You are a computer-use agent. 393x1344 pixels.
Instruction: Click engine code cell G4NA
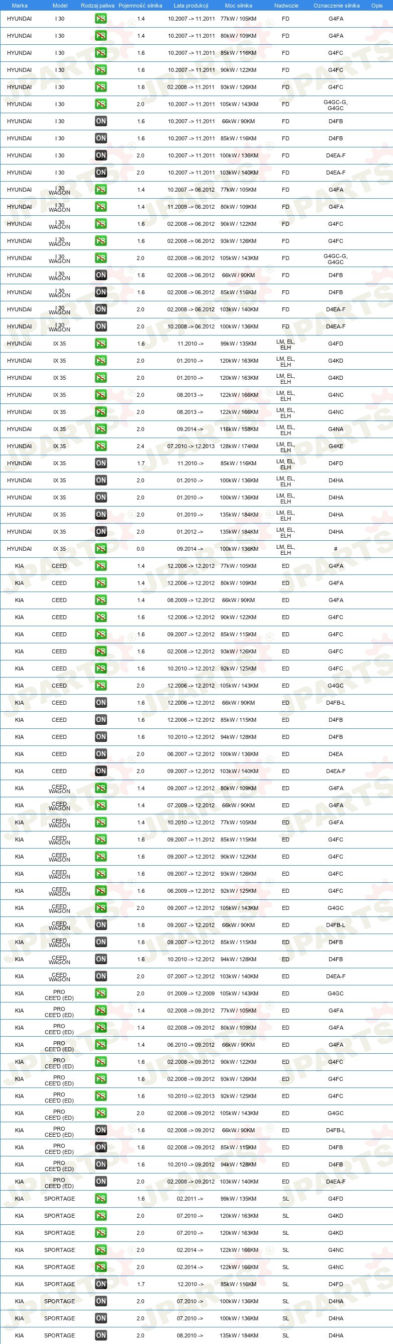click(336, 430)
